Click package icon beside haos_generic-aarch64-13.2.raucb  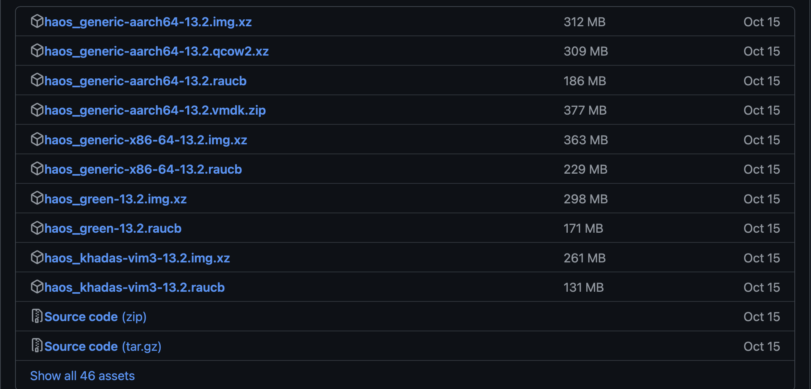click(37, 80)
